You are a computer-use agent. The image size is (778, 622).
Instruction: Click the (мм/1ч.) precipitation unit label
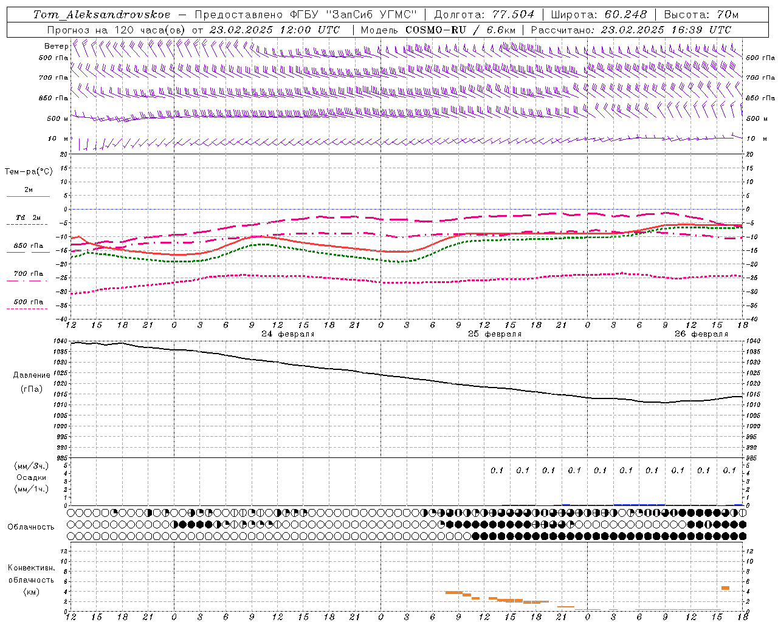click(x=32, y=489)
